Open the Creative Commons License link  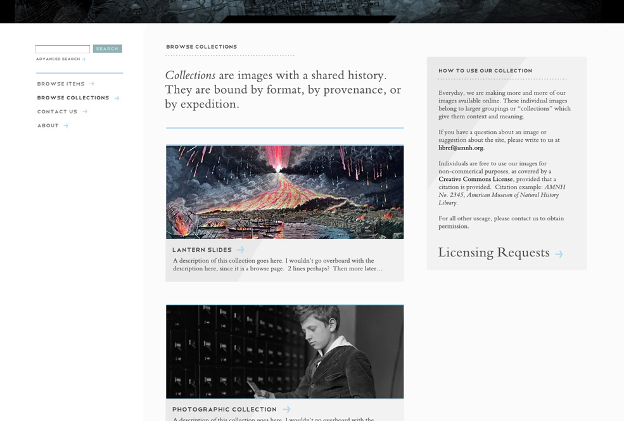(x=476, y=179)
